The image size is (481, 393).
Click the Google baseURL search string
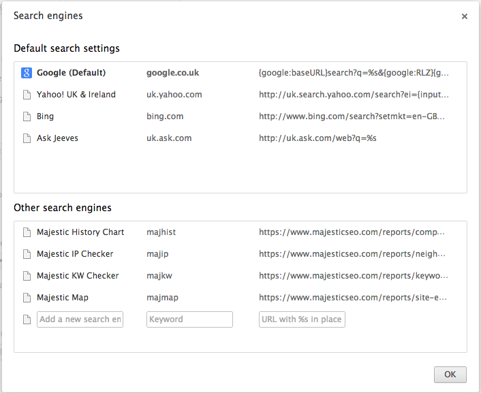click(354, 73)
